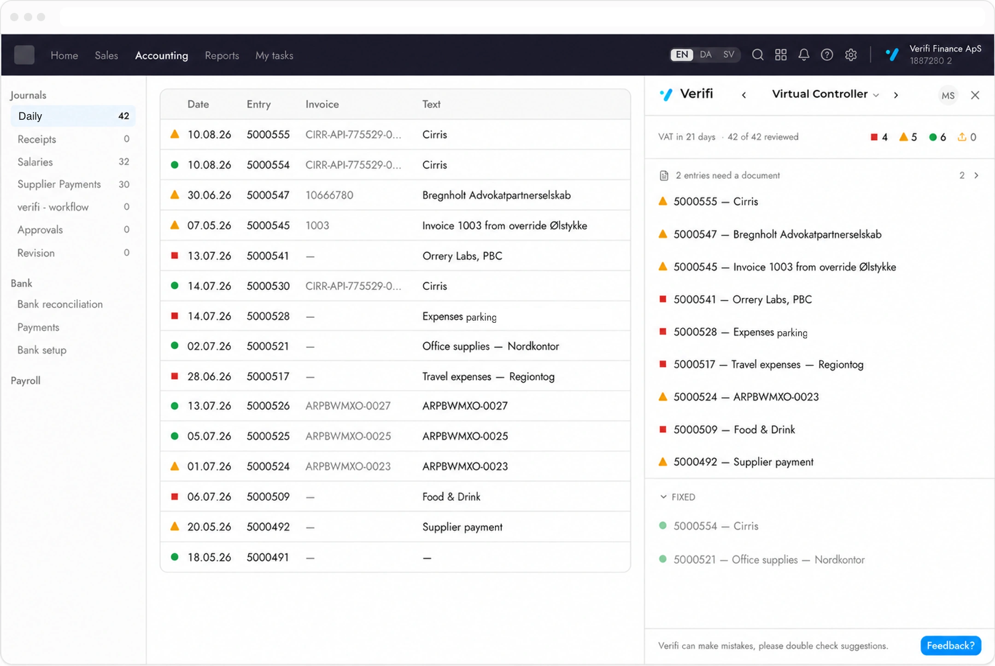The width and height of the screenshot is (995, 666).
Task: Click Verifi logo in side panel header
Action: (686, 94)
